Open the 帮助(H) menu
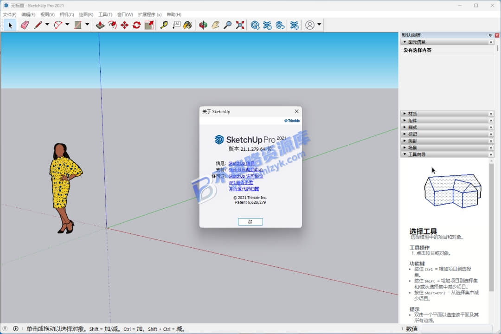 pos(174,14)
